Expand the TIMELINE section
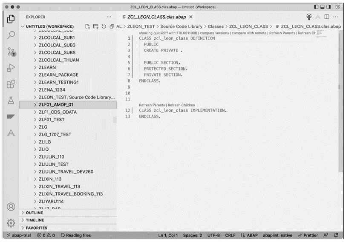Image resolution: width=346 pixels, height=242 pixels. pyautogui.click(x=35, y=220)
